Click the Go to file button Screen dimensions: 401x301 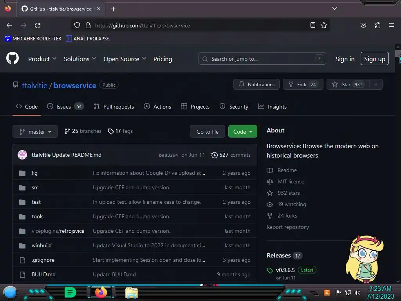pyautogui.click(x=208, y=132)
